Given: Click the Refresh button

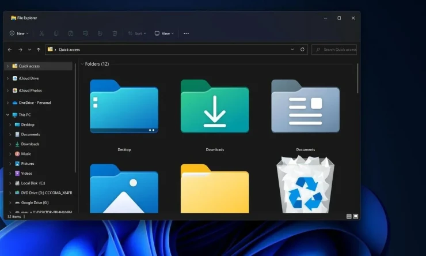Looking at the screenshot, I should [x=302, y=50].
